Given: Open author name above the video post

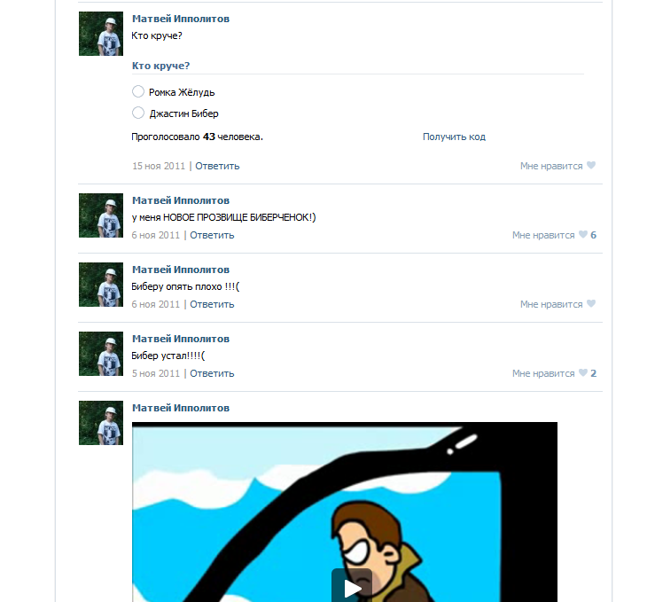Looking at the screenshot, I should click(x=180, y=408).
